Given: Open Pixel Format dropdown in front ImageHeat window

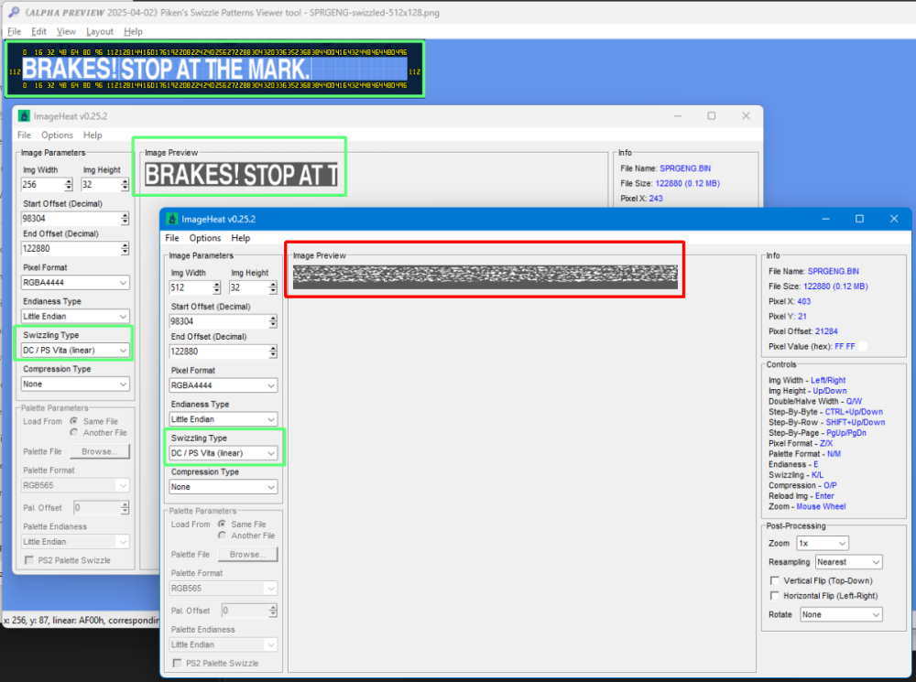Looking at the screenshot, I should pyautogui.click(x=224, y=385).
